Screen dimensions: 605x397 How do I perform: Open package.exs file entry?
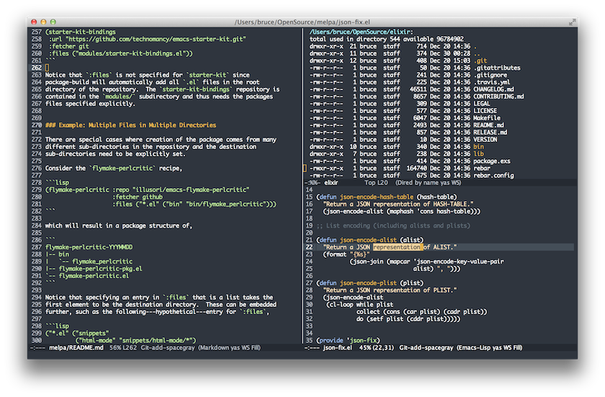[x=491, y=161]
